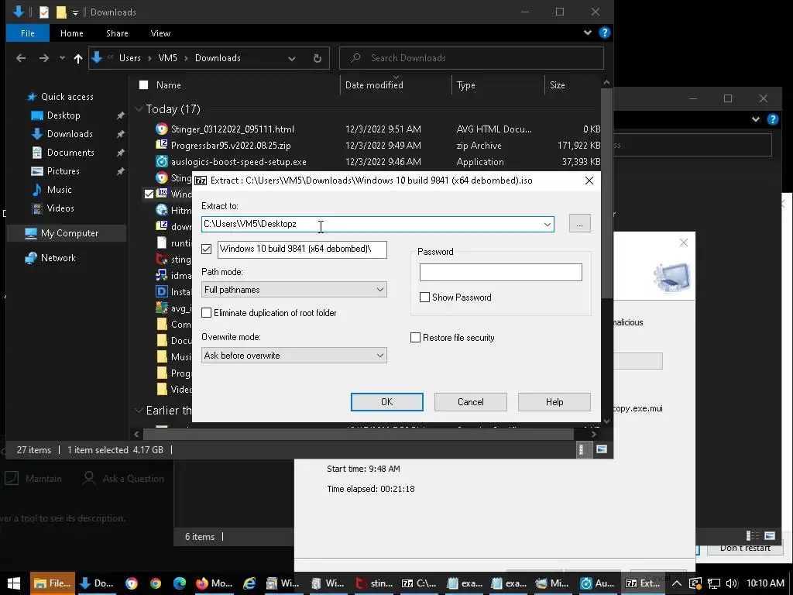Refresh the Downloads folder
Viewport: 793px width, 595px height.
tap(317, 58)
